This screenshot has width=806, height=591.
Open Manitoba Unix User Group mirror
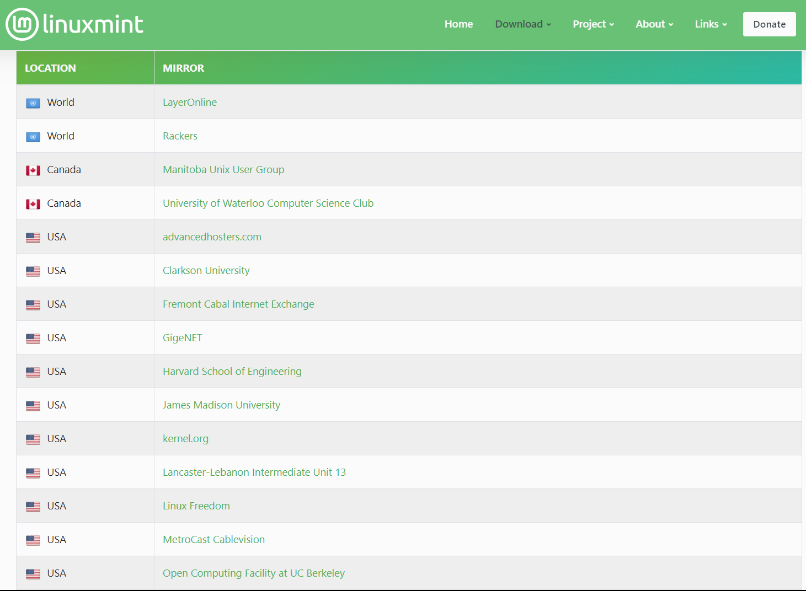click(x=223, y=169)
